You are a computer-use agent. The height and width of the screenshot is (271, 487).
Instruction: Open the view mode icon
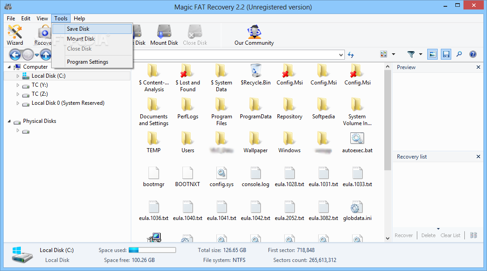point(383,54)
